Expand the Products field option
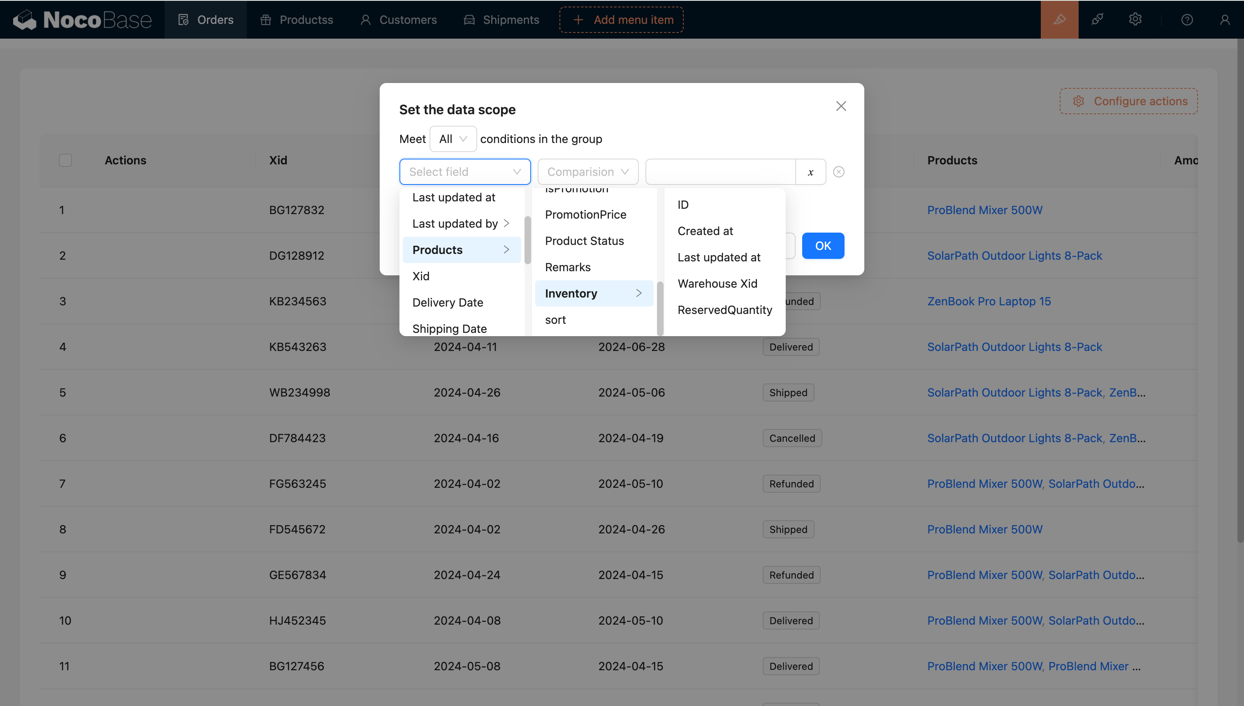 click(462, 250)
